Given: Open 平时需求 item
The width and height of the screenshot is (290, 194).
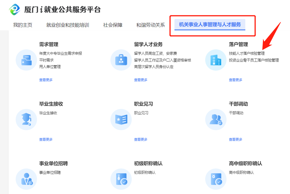Looking at the screenshot, I should tap(46, 60).
